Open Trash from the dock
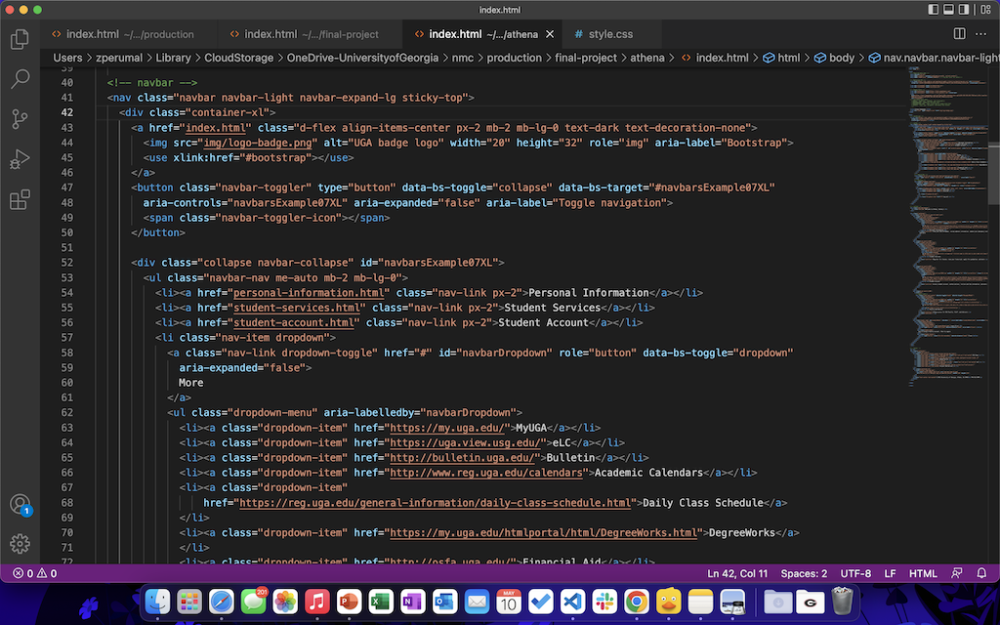 point(842,601)
